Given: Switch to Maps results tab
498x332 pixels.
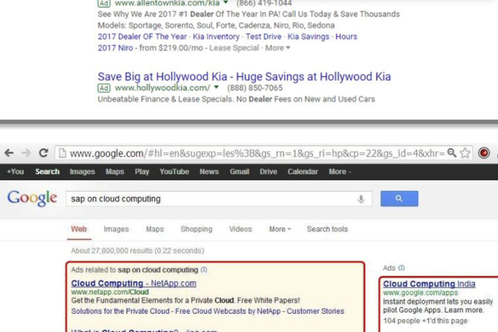Looking at the screenshot, I should coord(155,229).
